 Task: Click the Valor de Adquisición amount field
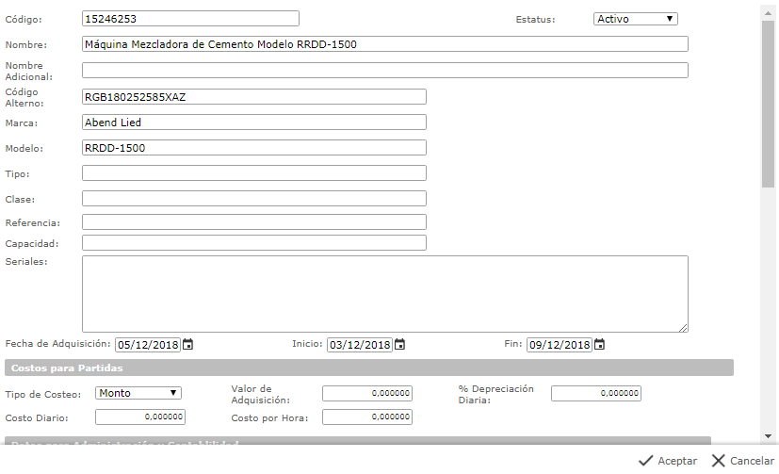367,393
